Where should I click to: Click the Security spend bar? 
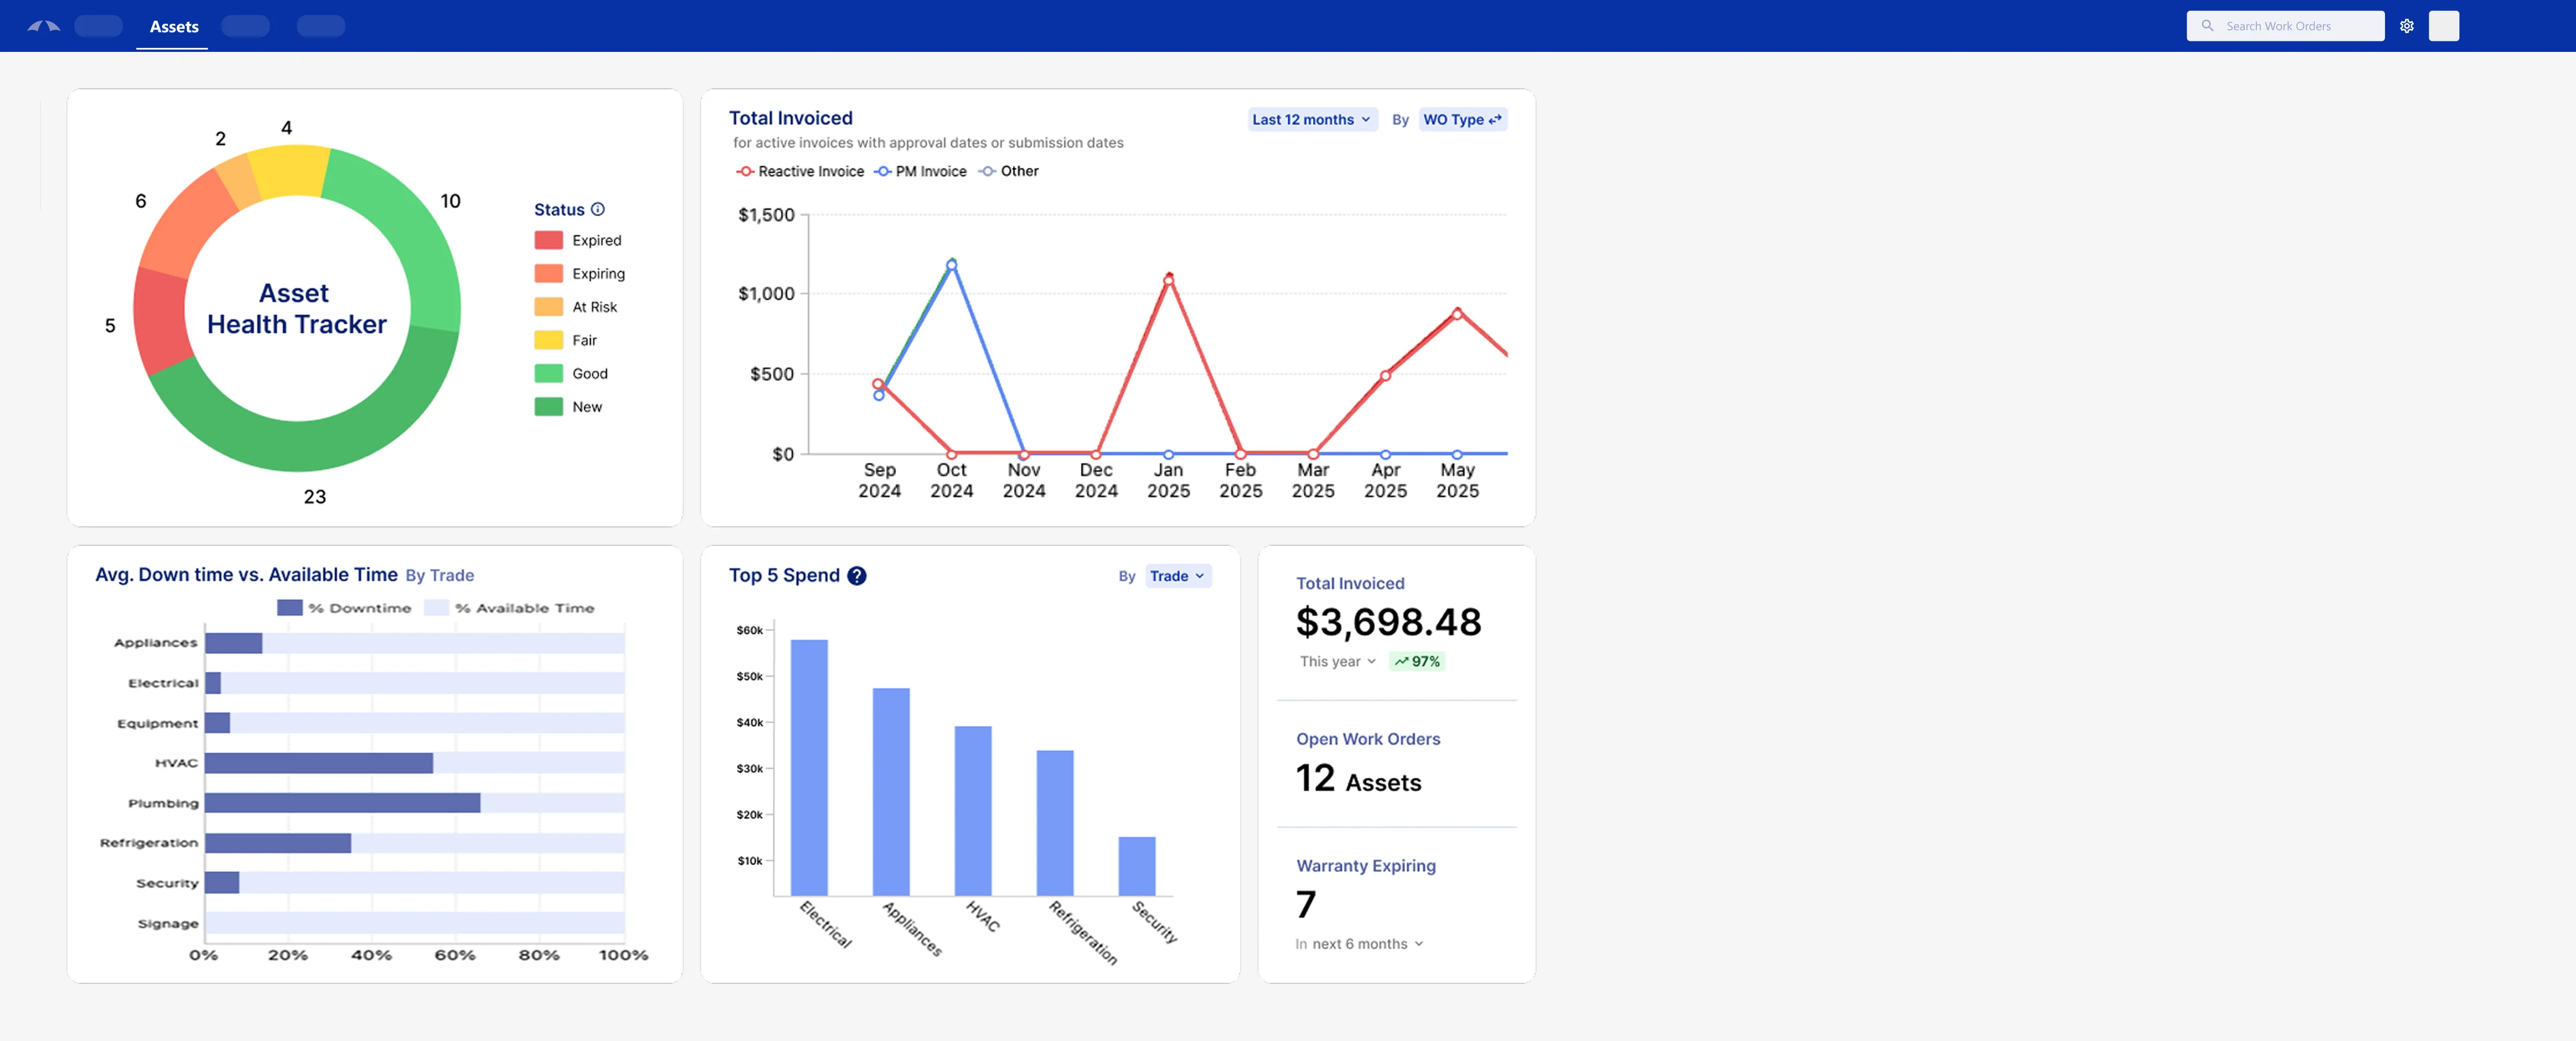coord(1137,866)
